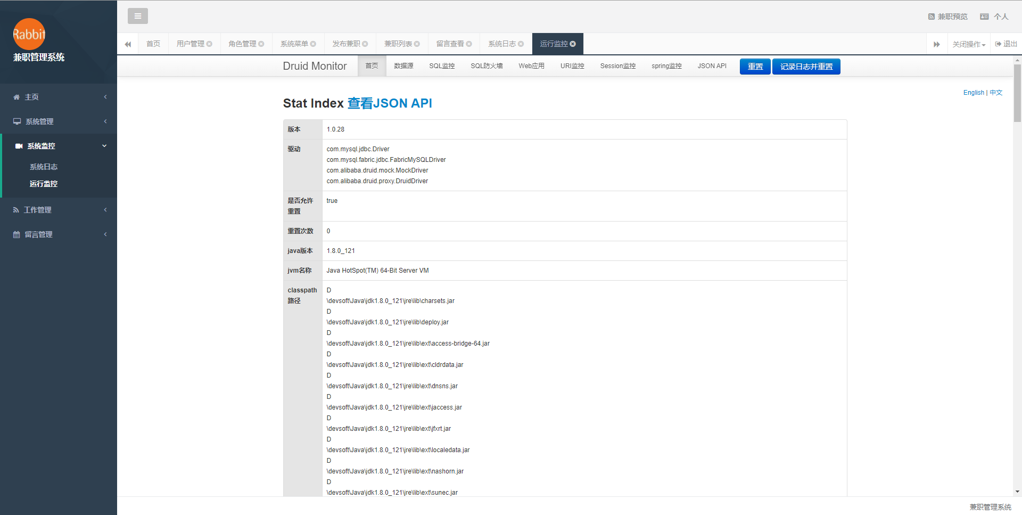Screen dimensions: 1022x515
Task: Open the 查看JSON API heading link
Action: point(390,103)
